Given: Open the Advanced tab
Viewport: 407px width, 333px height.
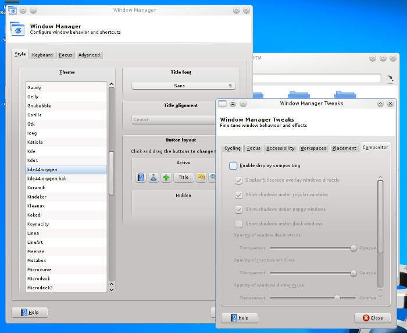Looking at the screenshot, I should [89, 55].
